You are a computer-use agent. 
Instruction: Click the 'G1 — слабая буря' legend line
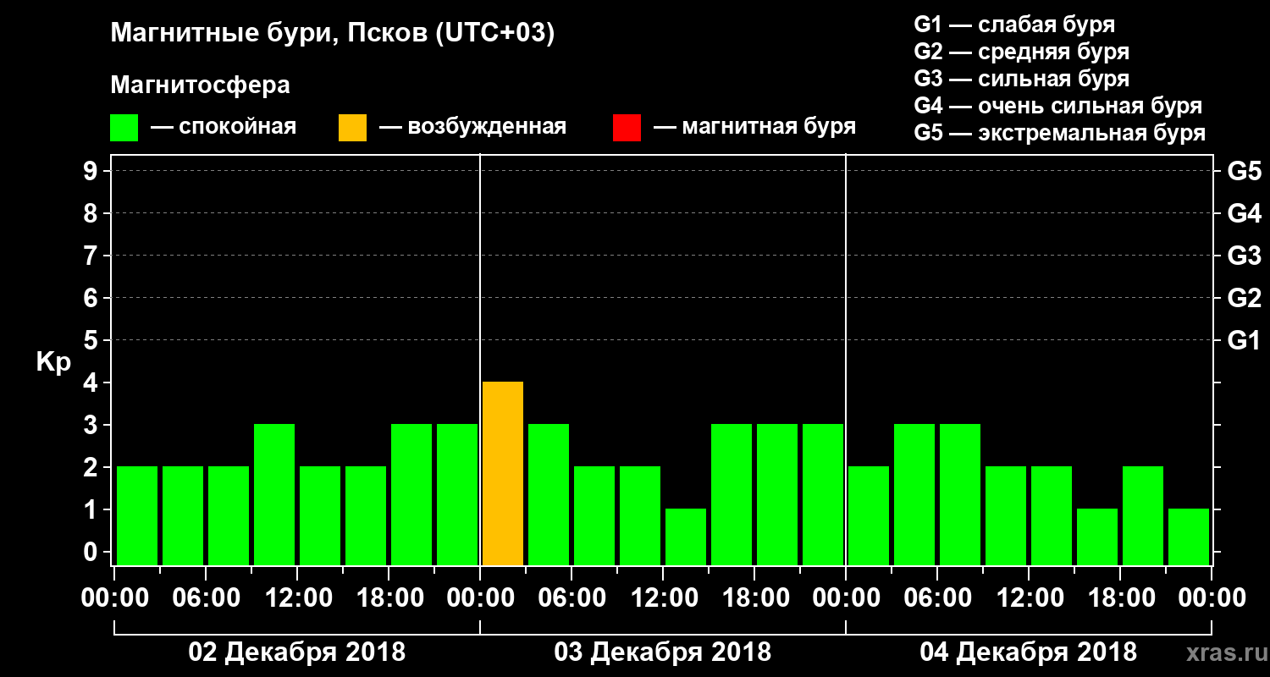(x=1014, y=25)
